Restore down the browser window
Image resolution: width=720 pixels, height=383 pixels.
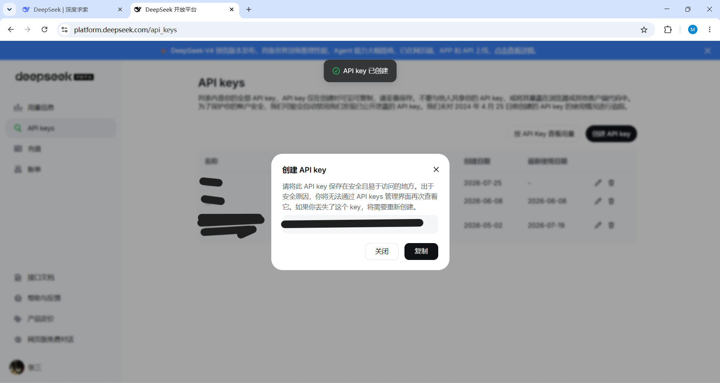688,9
